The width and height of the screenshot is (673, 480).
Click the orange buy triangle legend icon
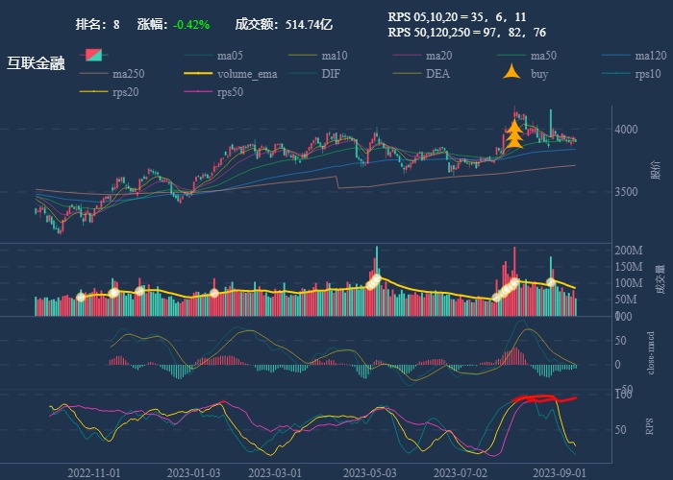[513, 73]
